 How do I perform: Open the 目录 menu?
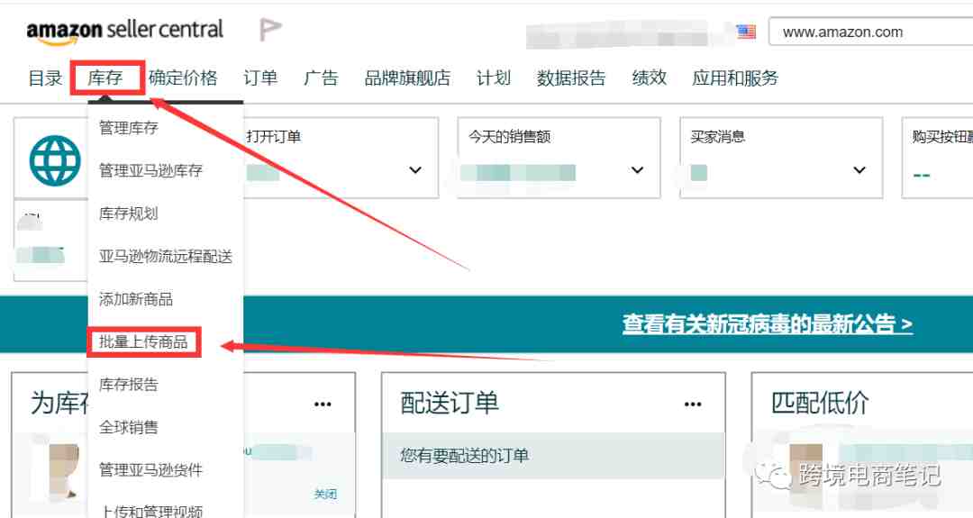click(x=45, y=78)
